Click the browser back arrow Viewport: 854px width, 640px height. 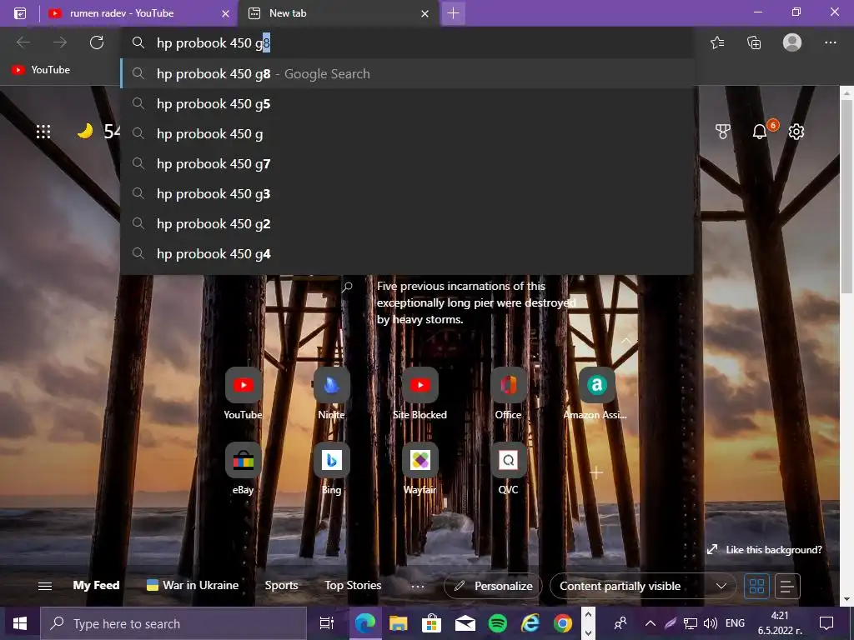[23, 42]
